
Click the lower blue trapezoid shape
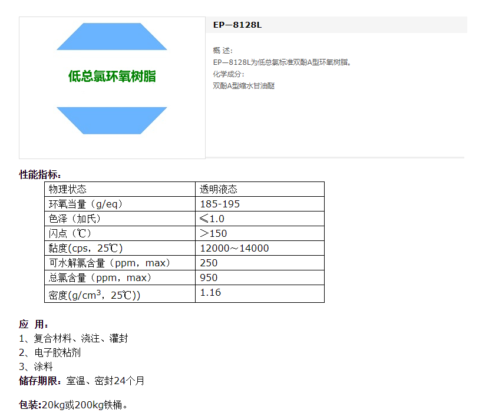[x=111, y=117]
